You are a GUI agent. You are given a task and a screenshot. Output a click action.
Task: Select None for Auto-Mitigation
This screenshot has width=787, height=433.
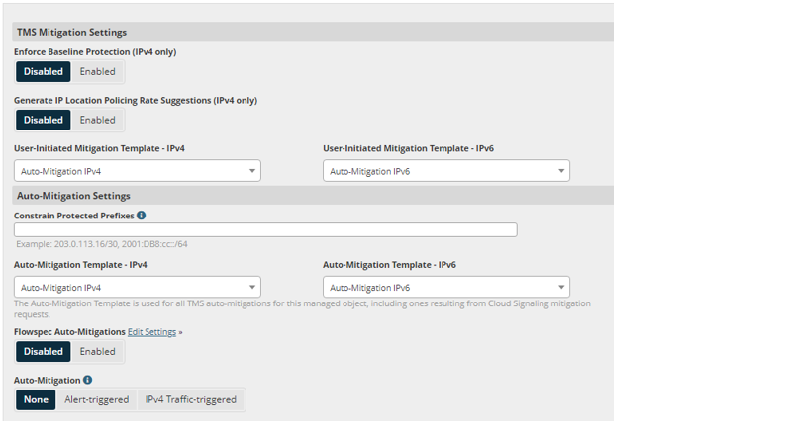36,399
